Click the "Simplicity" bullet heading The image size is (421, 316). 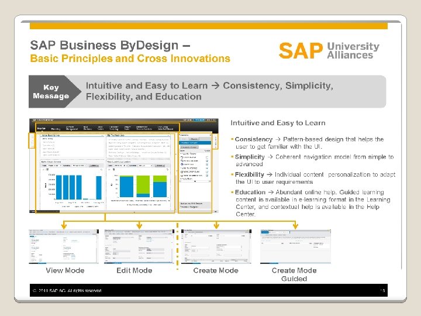tap(250, 157)
